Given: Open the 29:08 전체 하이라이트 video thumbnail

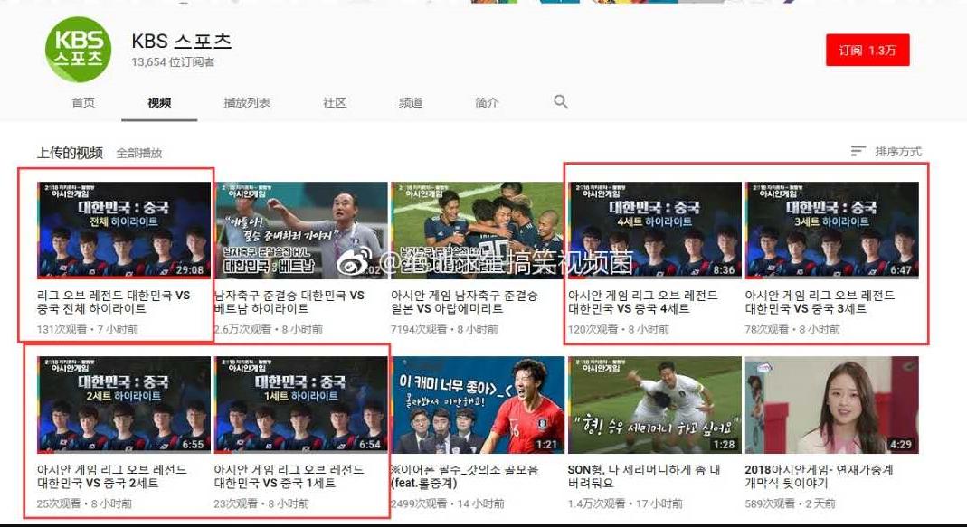Looking at the screenshot, I should (125, 228).
